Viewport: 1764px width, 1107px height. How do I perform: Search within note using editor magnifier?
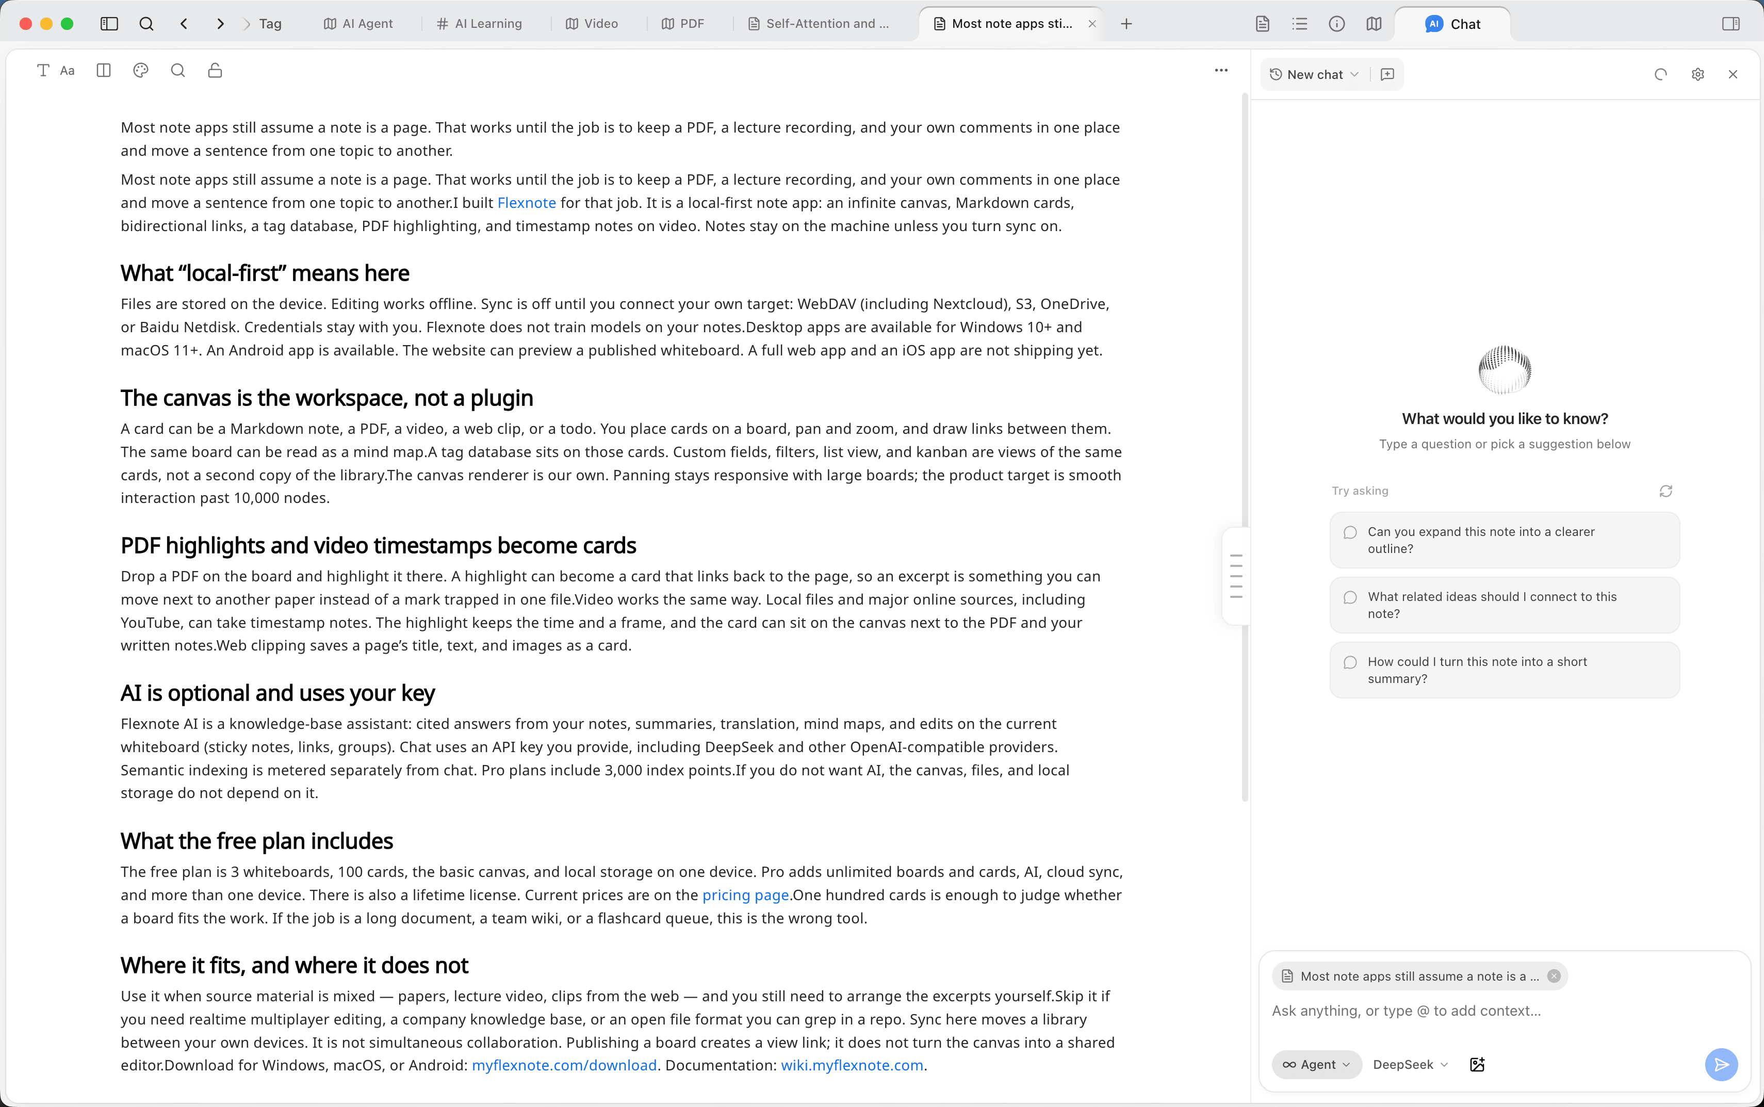coord(178,70)
